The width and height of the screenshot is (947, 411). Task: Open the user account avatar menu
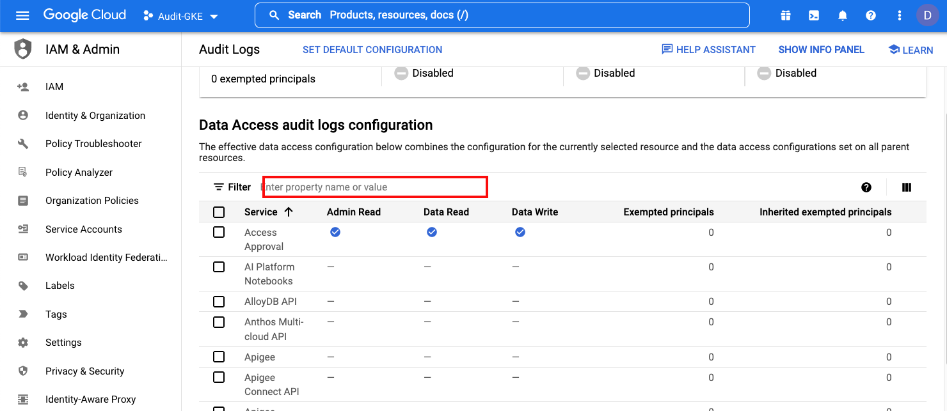click(x=927, y=15)
